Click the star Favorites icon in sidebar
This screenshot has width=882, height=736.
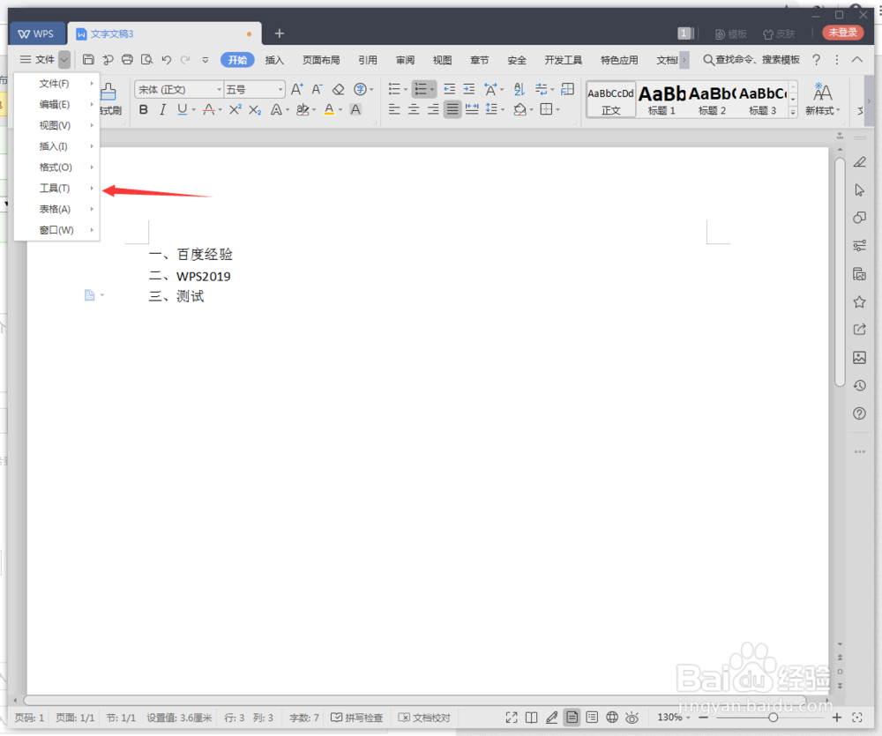(859, 302)
